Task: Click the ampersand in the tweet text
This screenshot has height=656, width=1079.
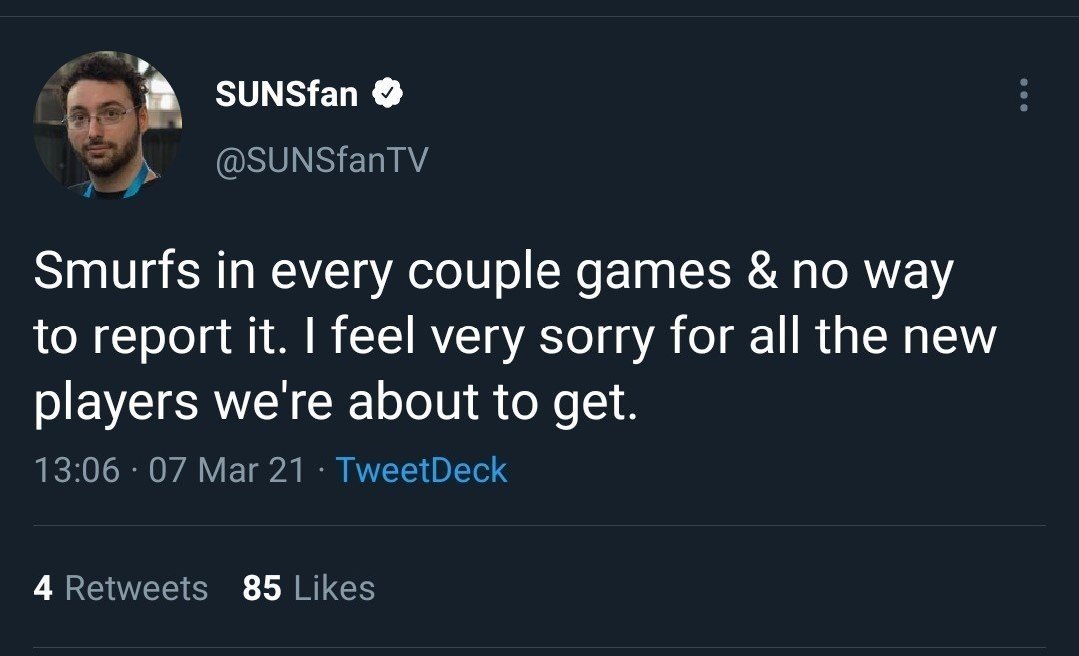Action: (761, 273)
